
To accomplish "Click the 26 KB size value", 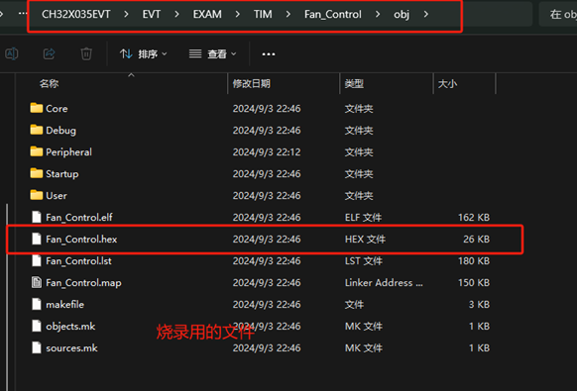I will [476, 240].
